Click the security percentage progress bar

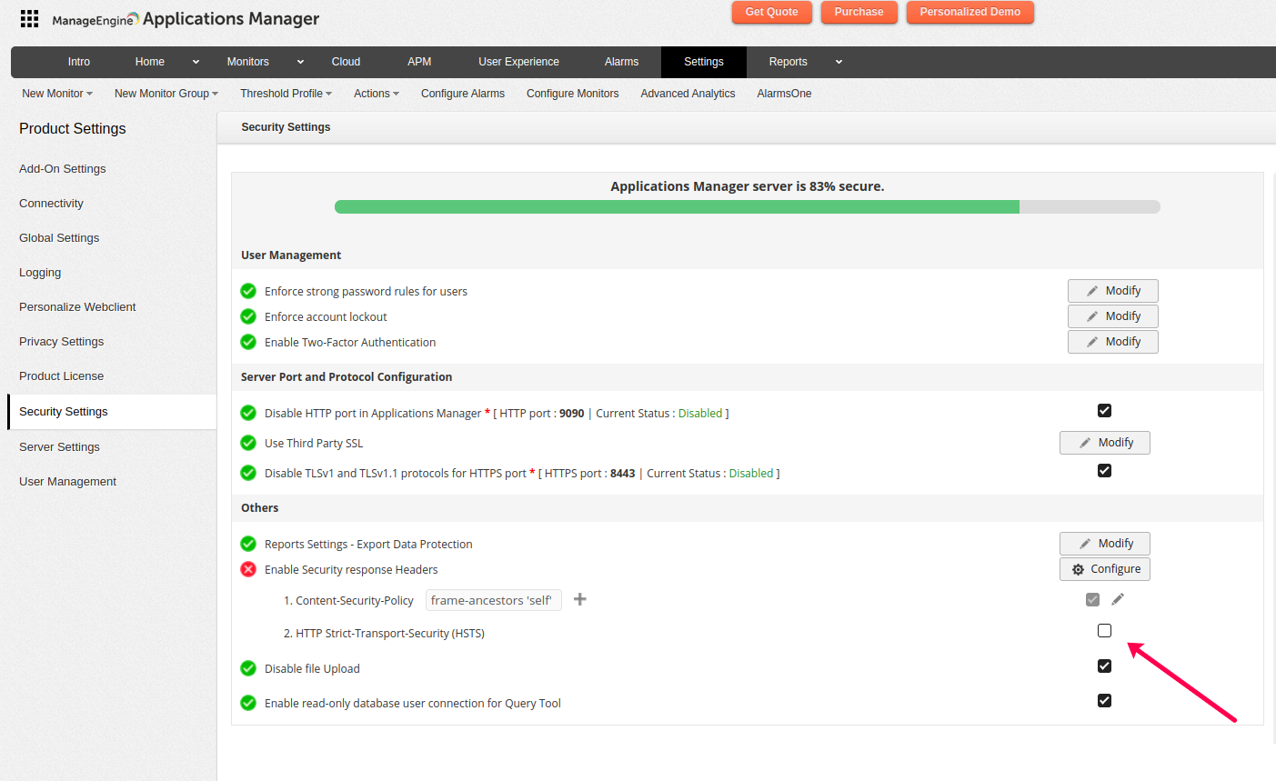point(747,207)
